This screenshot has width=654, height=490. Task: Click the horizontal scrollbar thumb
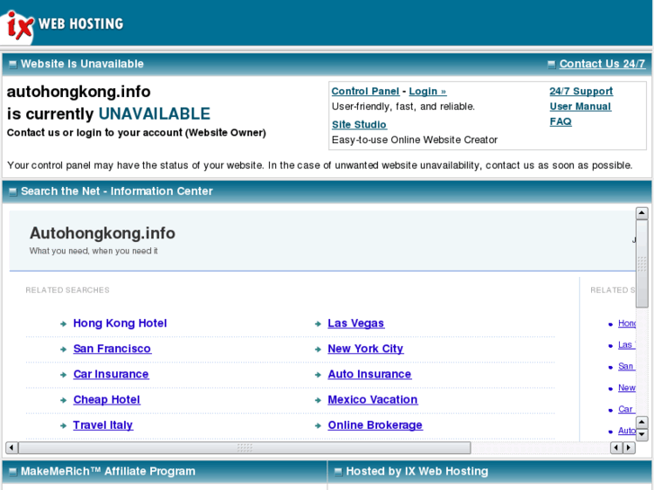click(x=245, y=448)
